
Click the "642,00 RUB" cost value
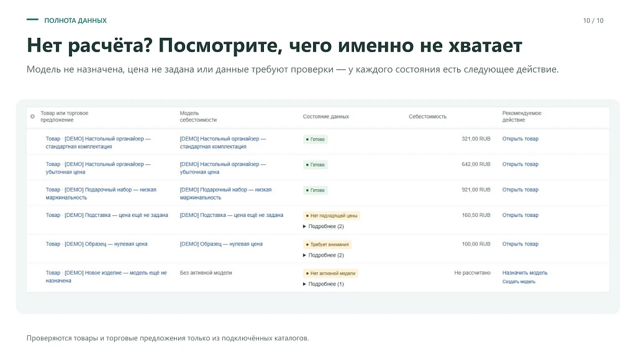(x=476, y=164)
